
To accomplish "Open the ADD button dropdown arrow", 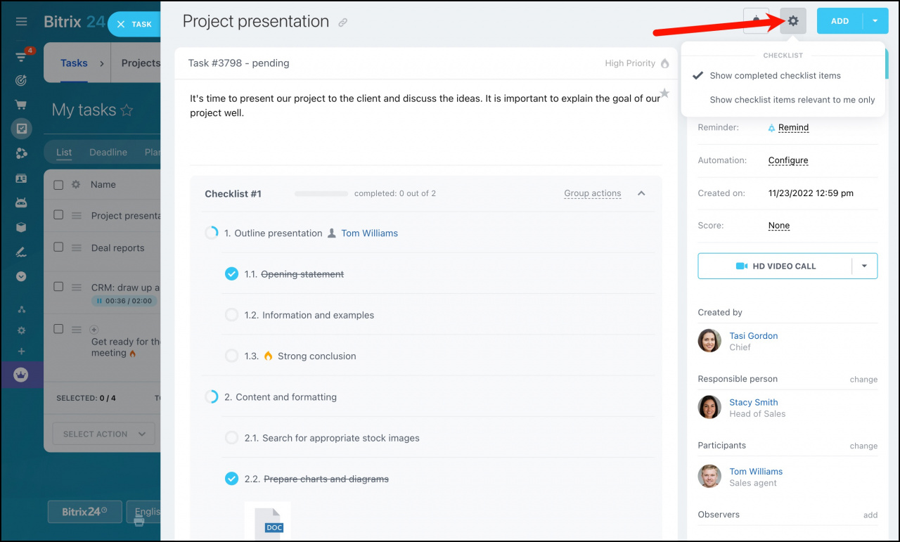I will [875, 21].
